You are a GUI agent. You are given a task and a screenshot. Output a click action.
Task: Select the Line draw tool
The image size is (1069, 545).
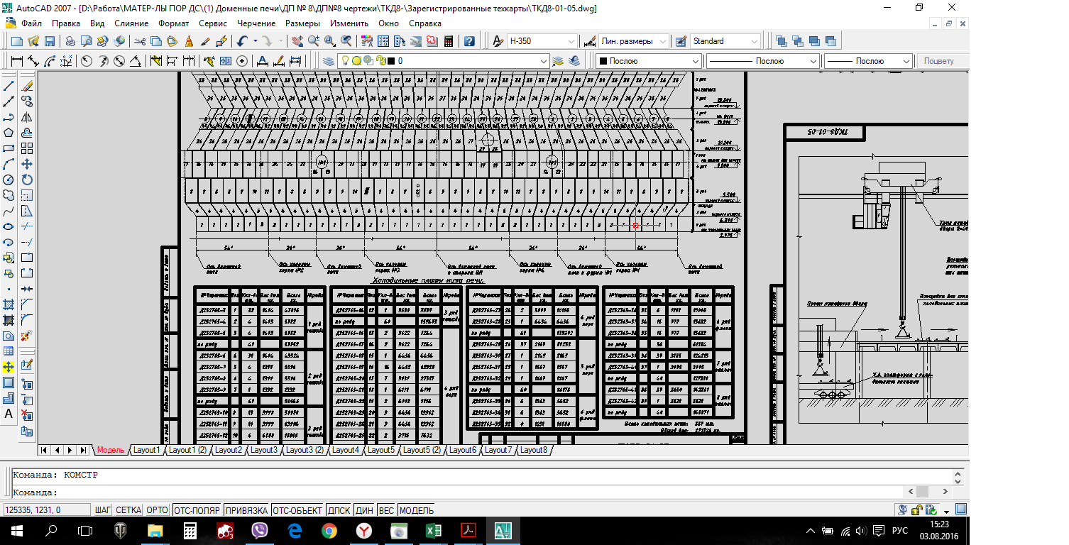9,86
